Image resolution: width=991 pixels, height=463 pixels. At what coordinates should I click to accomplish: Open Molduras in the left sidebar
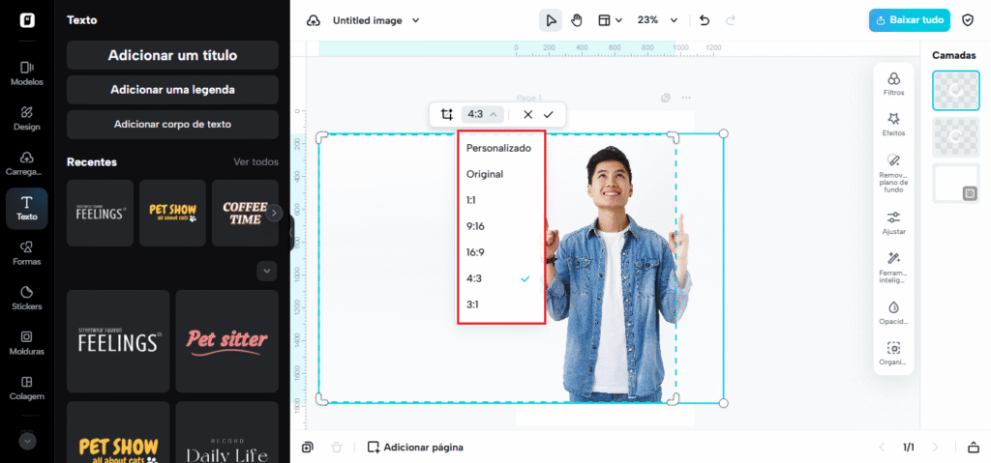[x=27, y=343]
